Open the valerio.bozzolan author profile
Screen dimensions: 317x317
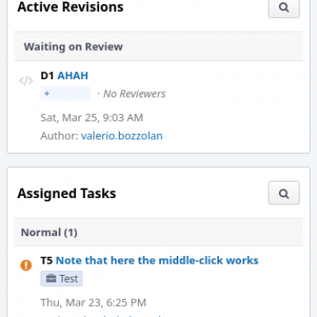122,136
